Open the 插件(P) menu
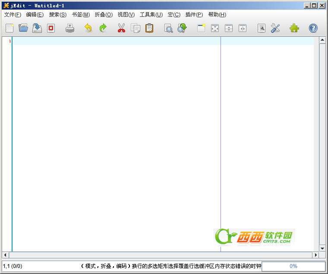 pos(194,15)
